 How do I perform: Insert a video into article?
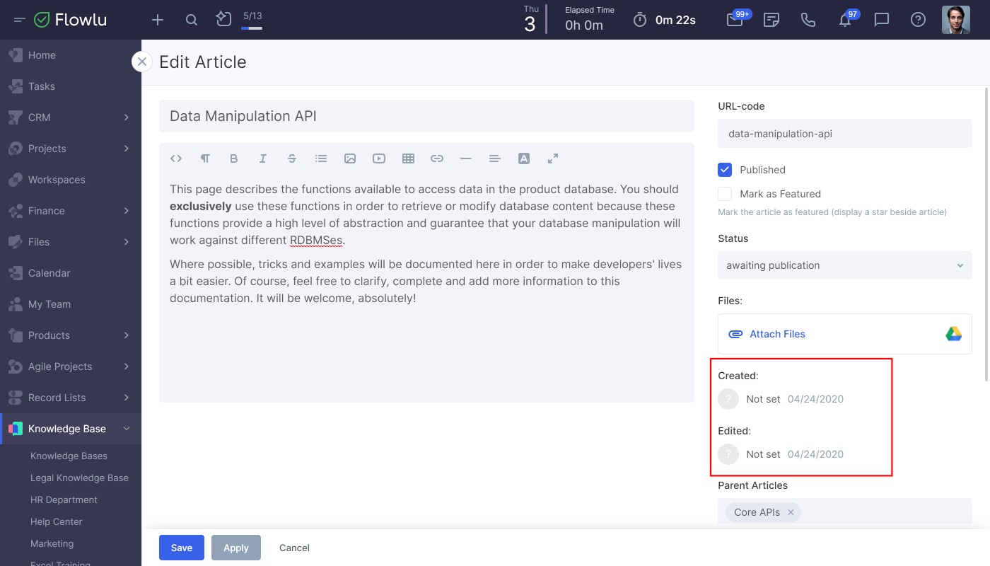[x=379, y=158]
